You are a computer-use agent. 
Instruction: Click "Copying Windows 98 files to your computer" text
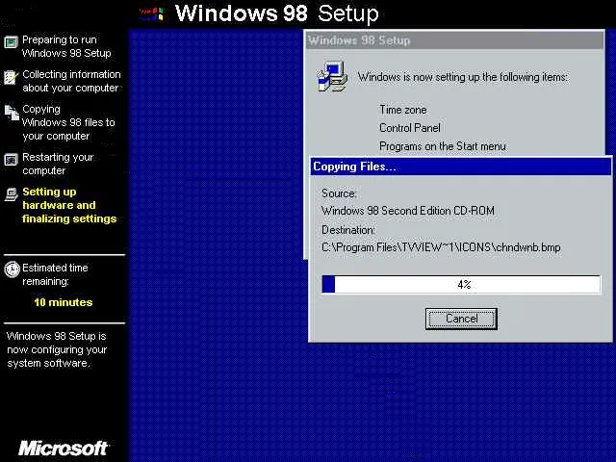(x=68, y=122)
